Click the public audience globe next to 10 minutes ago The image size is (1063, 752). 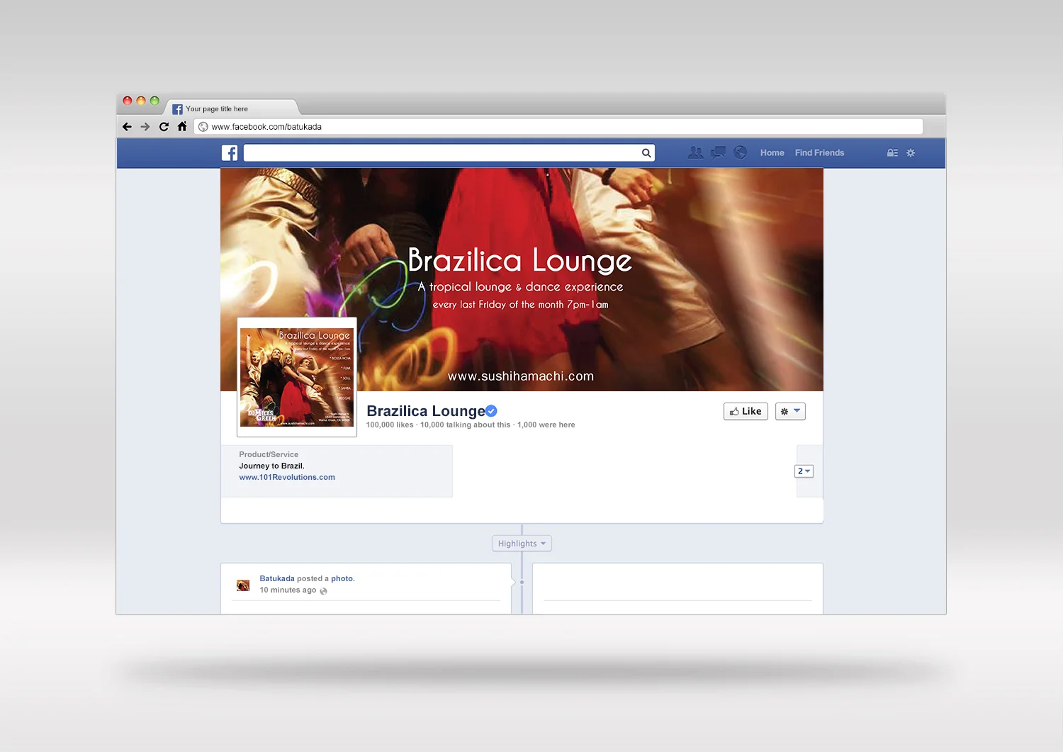pyautogui.click(x=323, y=590)
